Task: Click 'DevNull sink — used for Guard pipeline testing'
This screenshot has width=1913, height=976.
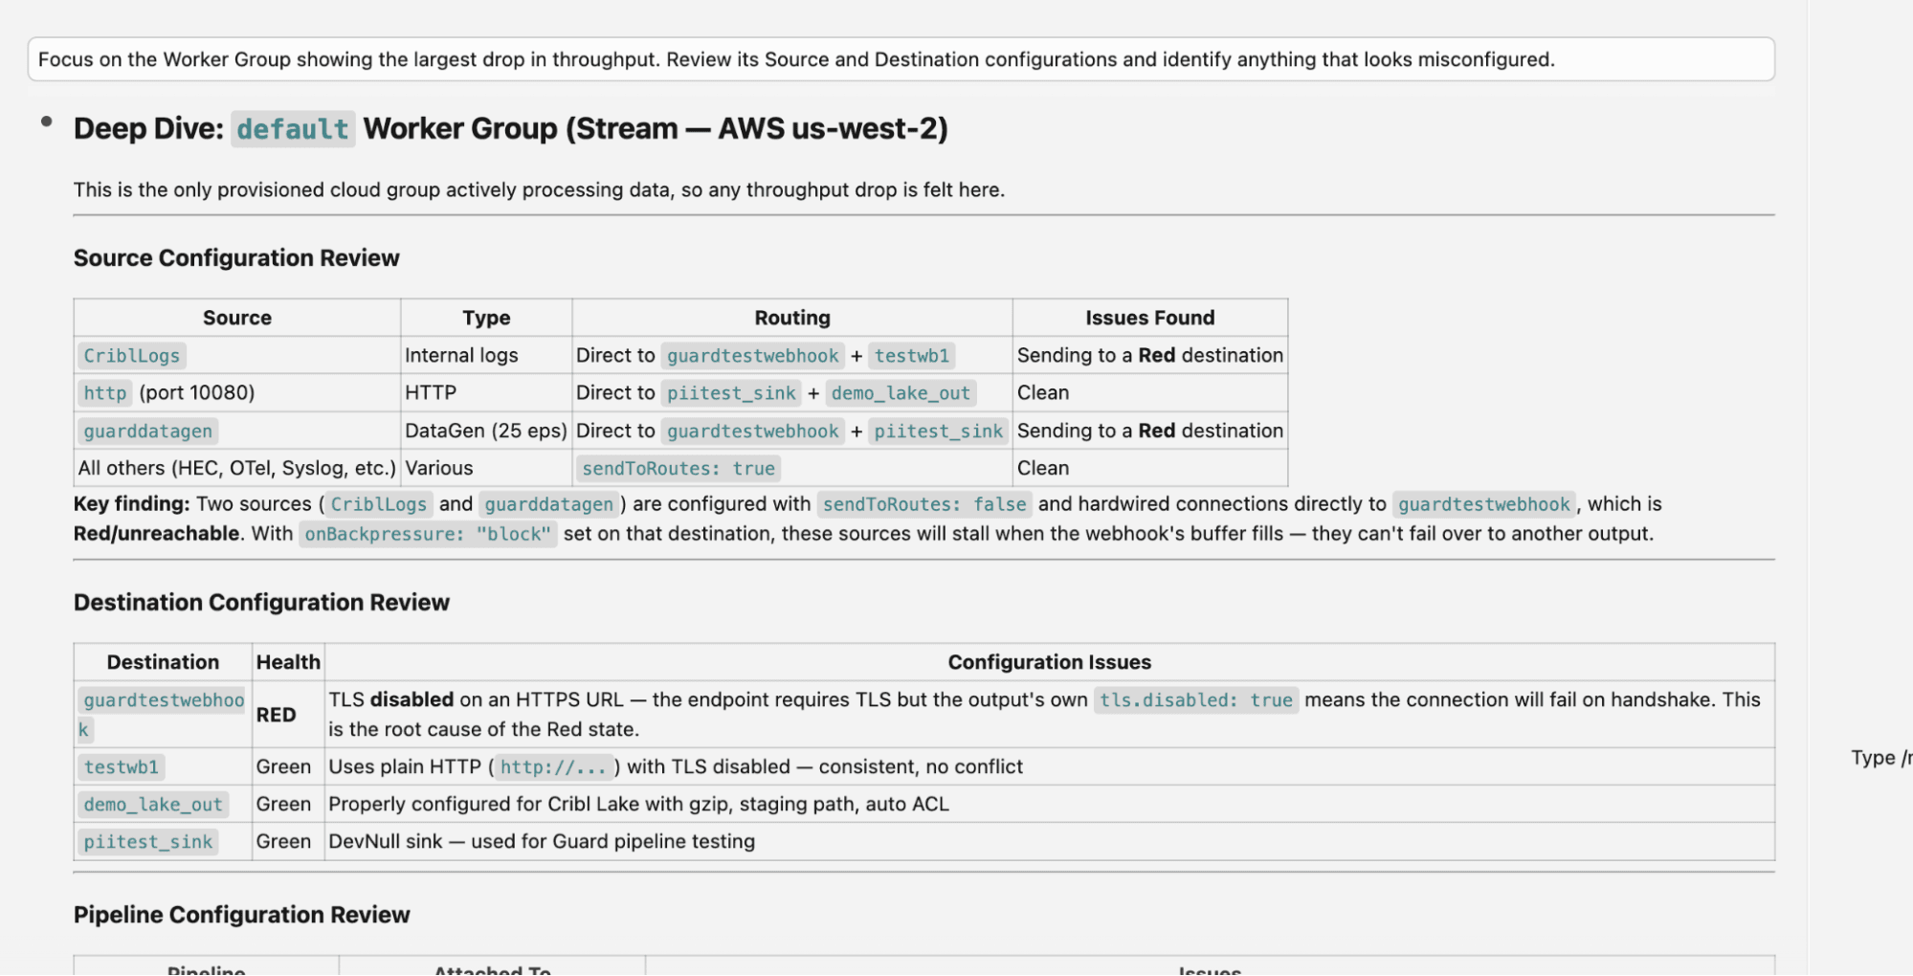Action: tap(542, 841)
